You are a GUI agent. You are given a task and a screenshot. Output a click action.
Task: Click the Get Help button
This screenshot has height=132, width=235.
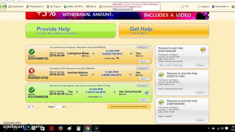[164, 30]
